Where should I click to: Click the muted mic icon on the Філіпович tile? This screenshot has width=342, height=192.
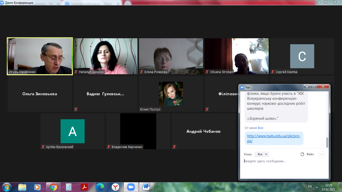pos(207,109)
